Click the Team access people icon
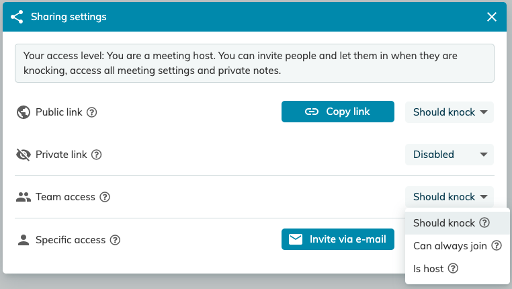The height and width of the screenshot is (289, 512). pyautogui.click(x=24, y=197)
